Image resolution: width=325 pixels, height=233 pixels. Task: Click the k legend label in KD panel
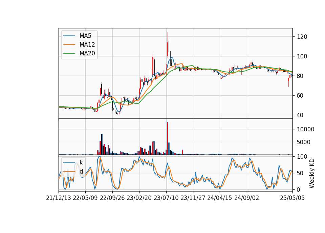pyautogui.click(x=81, y=162)
